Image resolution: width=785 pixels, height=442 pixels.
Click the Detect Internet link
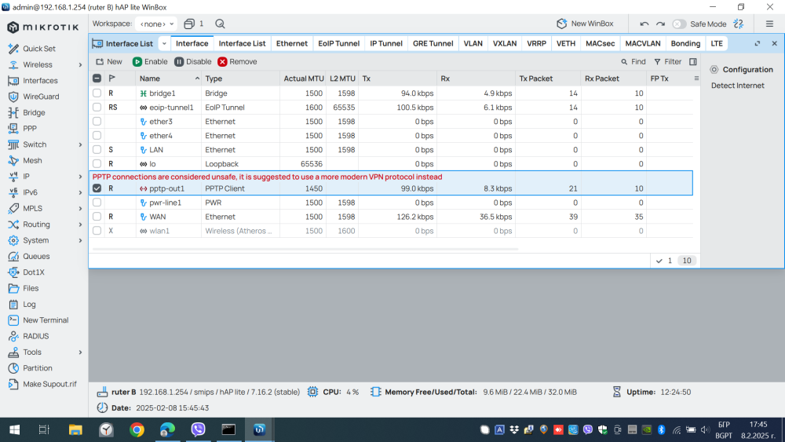tap(737, 86)
